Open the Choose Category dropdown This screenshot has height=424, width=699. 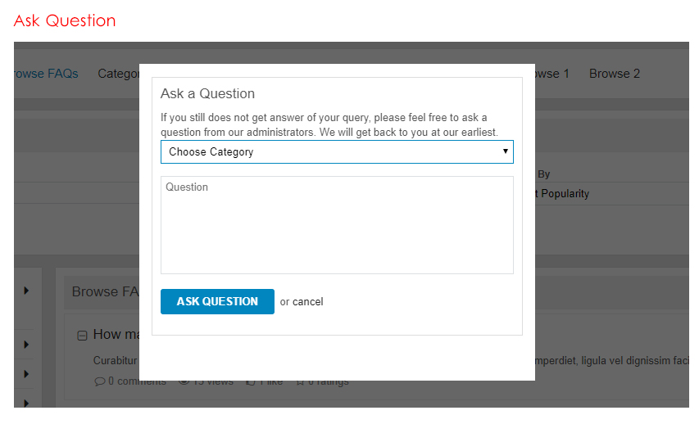coord(336,152)
